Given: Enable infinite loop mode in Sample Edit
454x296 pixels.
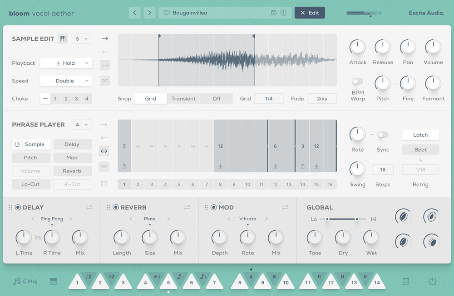Looking at the screenshot, I should pyautogui.click(x=105, y=81).
